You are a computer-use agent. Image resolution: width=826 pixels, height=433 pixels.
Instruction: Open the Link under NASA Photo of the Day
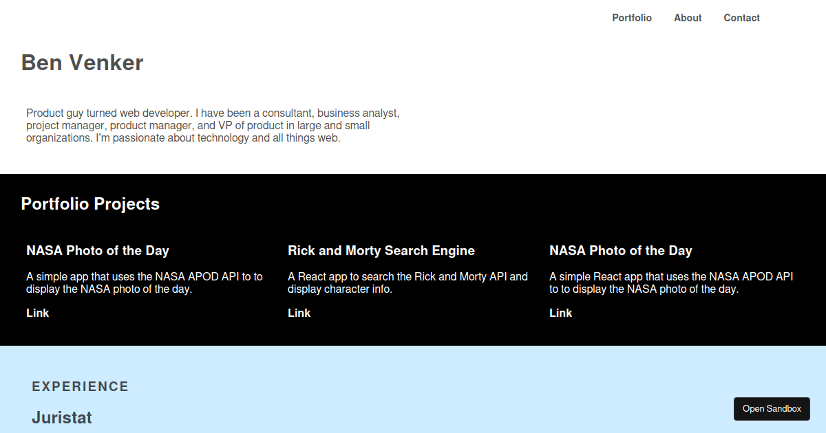[37, 313]
